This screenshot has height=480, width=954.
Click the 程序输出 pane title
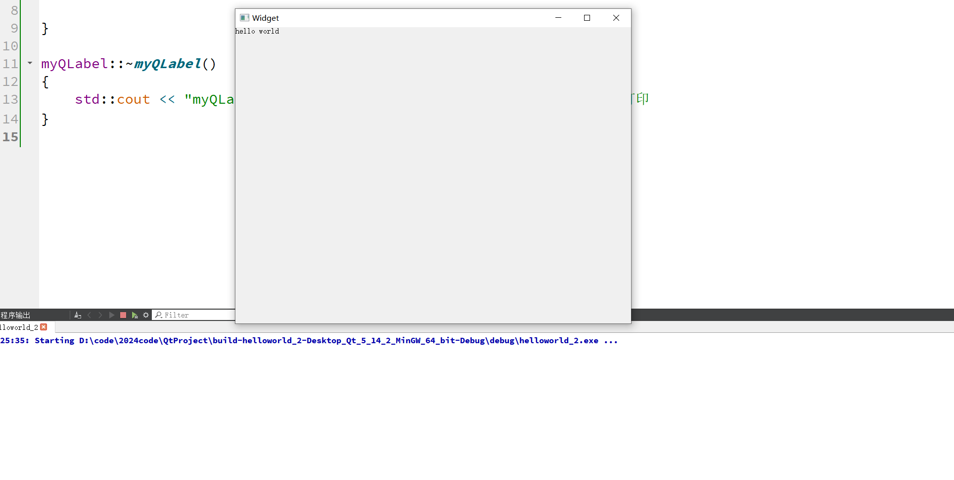point(16,315)
